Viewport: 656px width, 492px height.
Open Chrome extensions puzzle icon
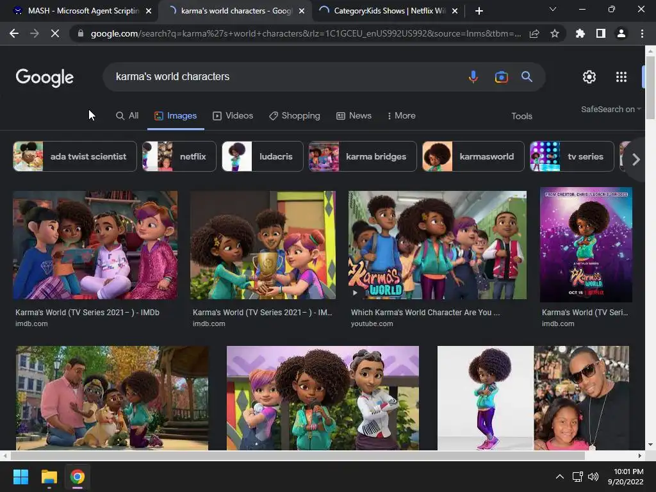pos(580,33)
